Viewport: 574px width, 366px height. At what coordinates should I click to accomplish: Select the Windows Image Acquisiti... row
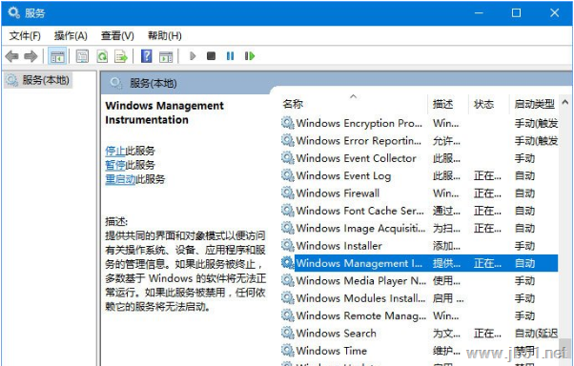coord(420,229)
